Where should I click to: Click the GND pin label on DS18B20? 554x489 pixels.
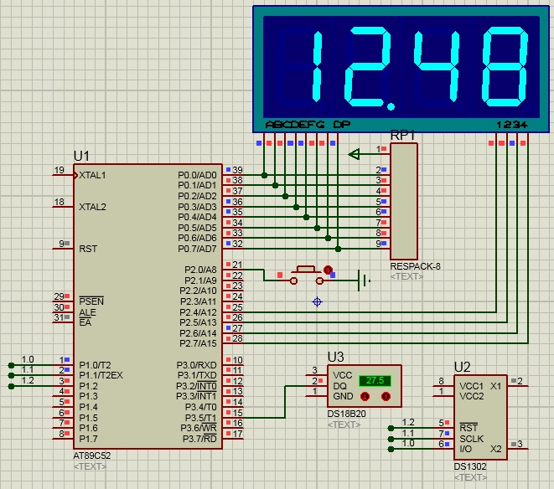343,397
